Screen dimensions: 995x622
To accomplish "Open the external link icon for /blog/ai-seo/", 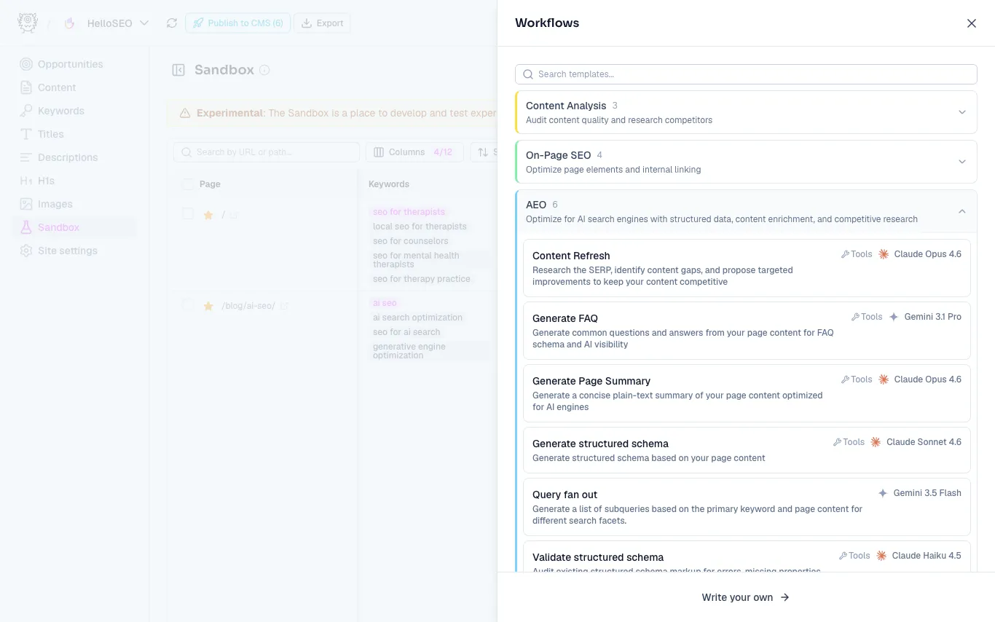I will 285,306.
